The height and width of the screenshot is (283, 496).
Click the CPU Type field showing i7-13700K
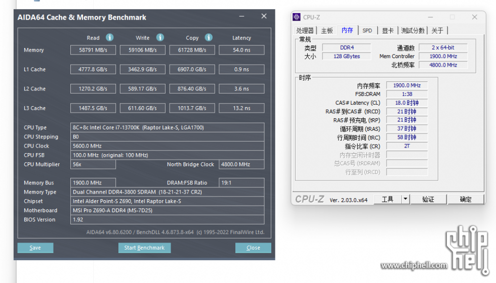pyautogui.click(x=168, y=127)
